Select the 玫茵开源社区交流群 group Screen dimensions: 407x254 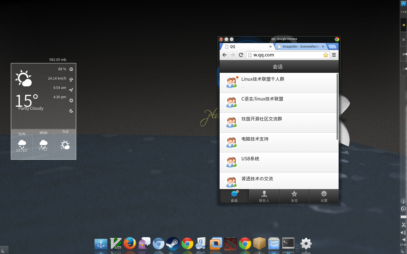[278, 123]
